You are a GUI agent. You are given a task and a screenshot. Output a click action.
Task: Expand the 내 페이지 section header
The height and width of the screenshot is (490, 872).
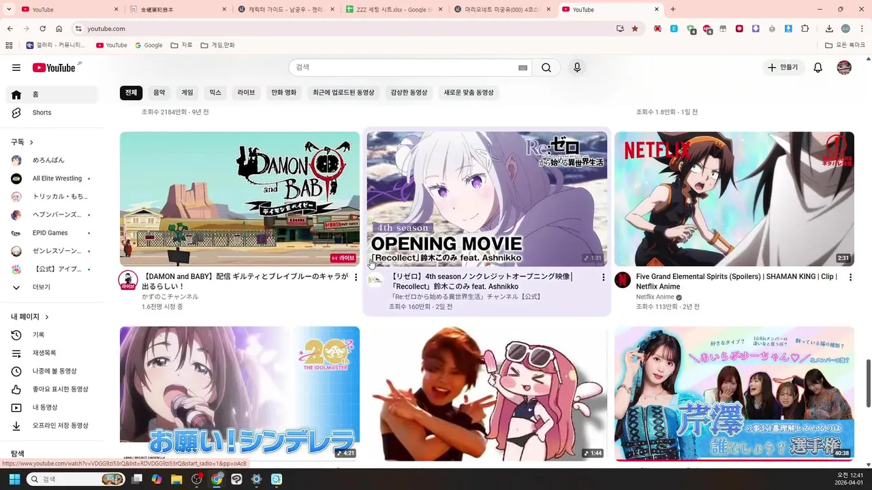coord(30,316)
